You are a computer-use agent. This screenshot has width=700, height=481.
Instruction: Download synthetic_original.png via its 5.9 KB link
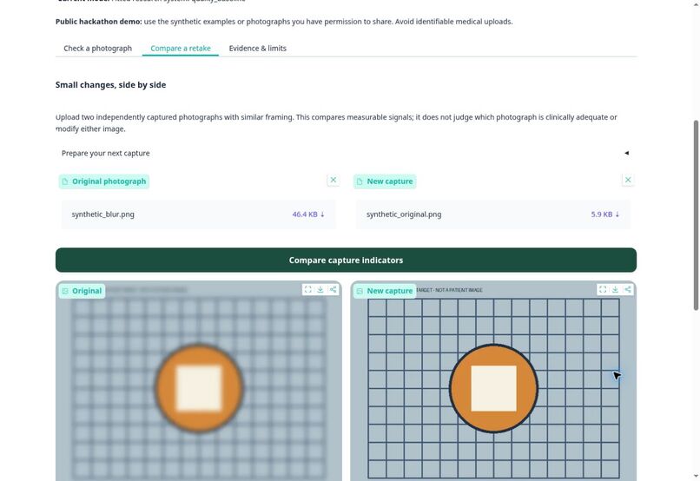pos(605,214)
